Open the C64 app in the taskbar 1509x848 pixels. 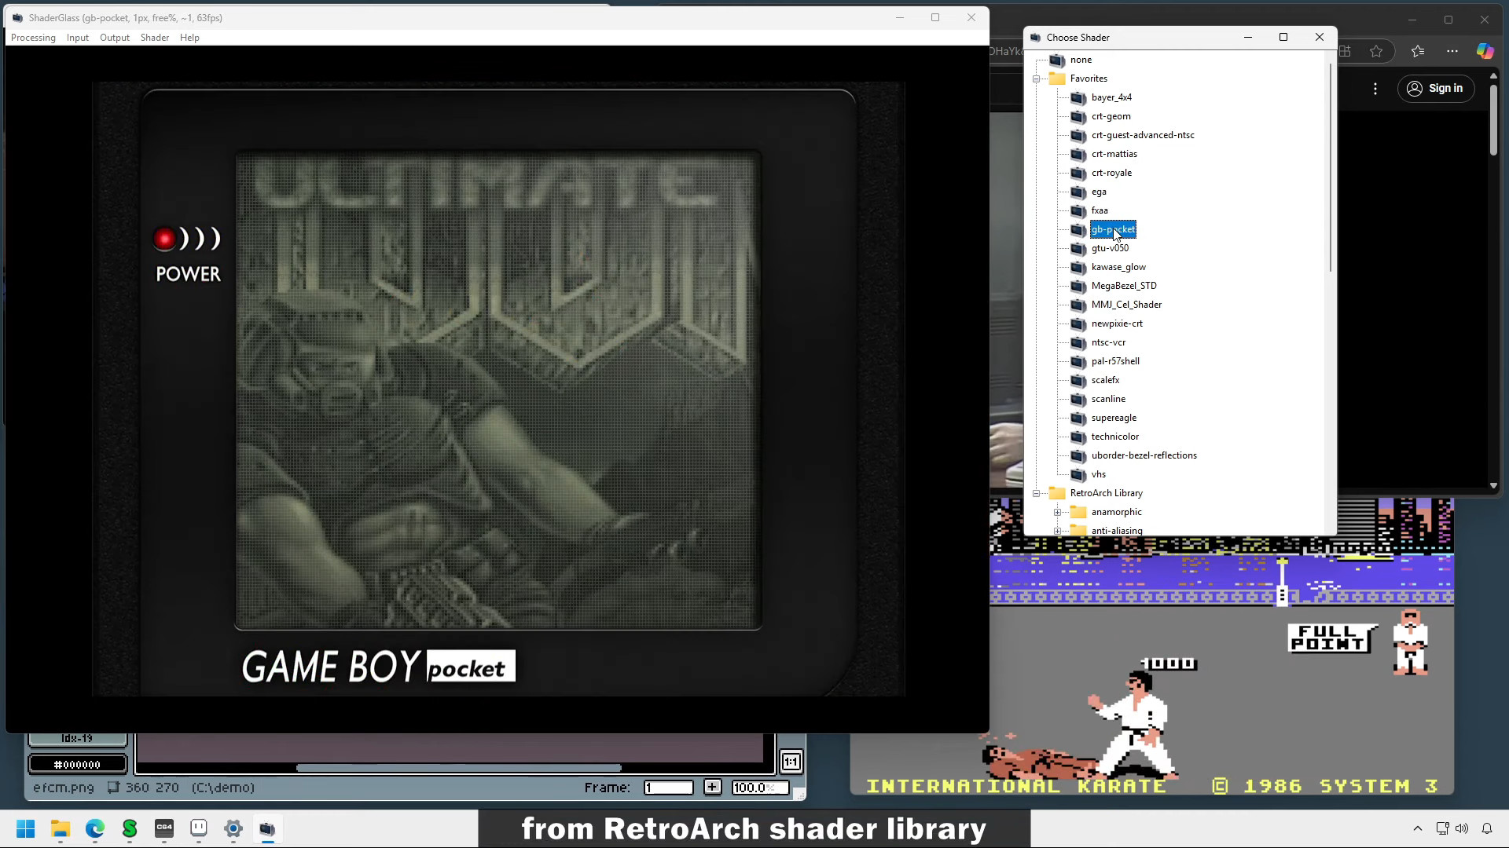coord(163,828)
